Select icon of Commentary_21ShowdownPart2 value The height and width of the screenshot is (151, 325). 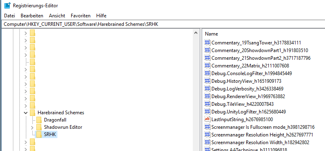pos(207,58)
